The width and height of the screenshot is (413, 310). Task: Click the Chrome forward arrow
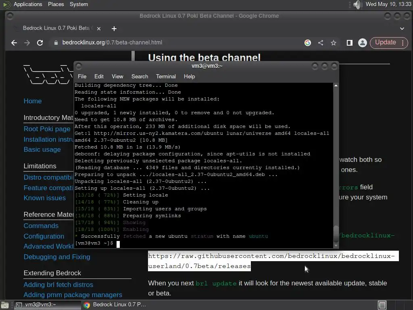pos(27,43)
